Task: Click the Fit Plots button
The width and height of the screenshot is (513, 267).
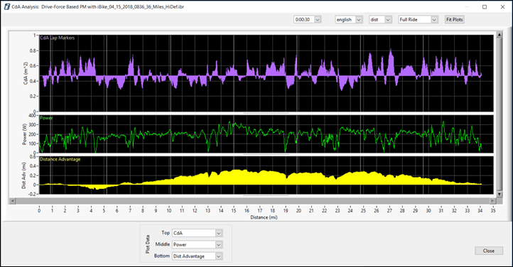Action: click(455, 20)
